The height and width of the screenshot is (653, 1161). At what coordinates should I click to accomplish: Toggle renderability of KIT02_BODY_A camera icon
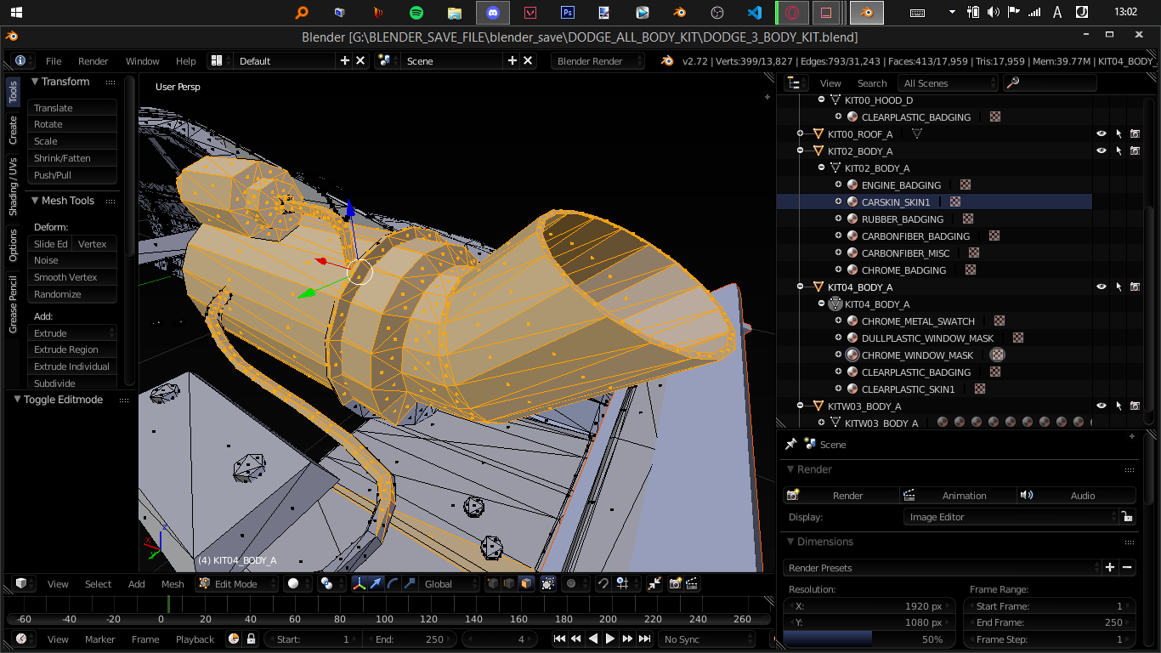(1135, 150)
